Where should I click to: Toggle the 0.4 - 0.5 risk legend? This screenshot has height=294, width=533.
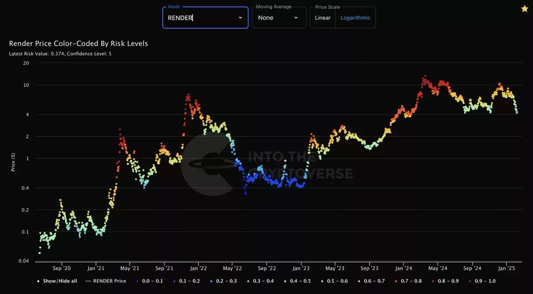(x=297, y=281)
